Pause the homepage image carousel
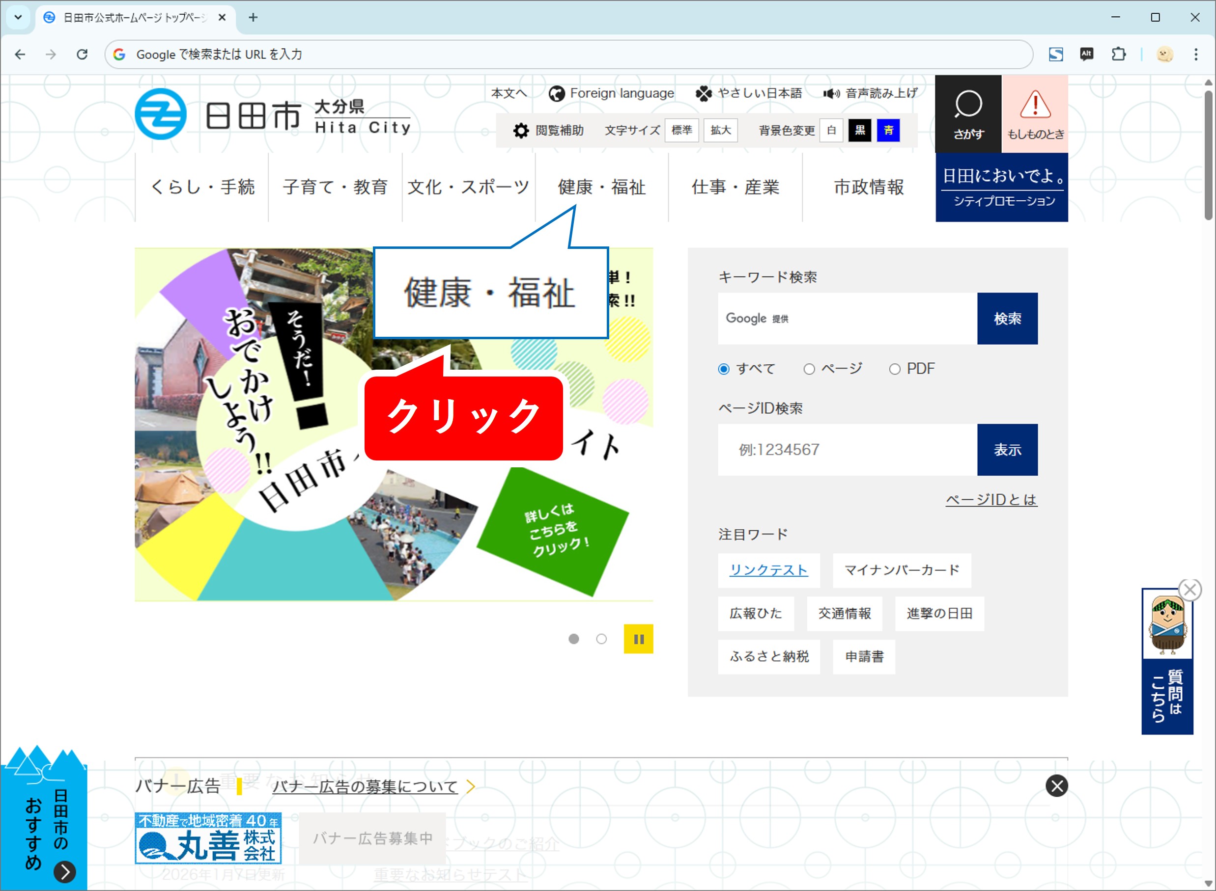Image resolution: width=1216 pixels, height=891 pixels. click(x=639, y=639)
